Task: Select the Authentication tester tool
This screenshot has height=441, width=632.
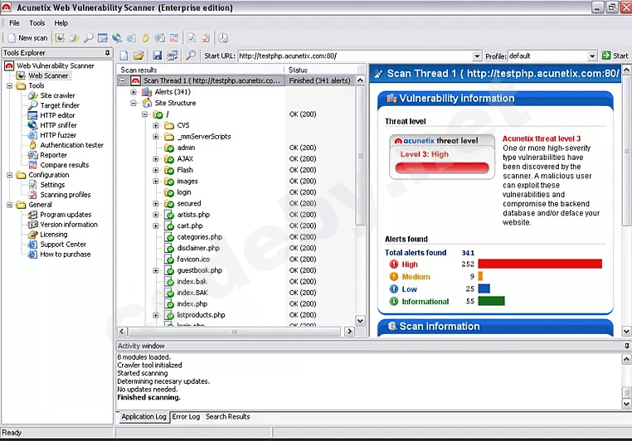Action: pyautogui.click(x=71, y=145)
